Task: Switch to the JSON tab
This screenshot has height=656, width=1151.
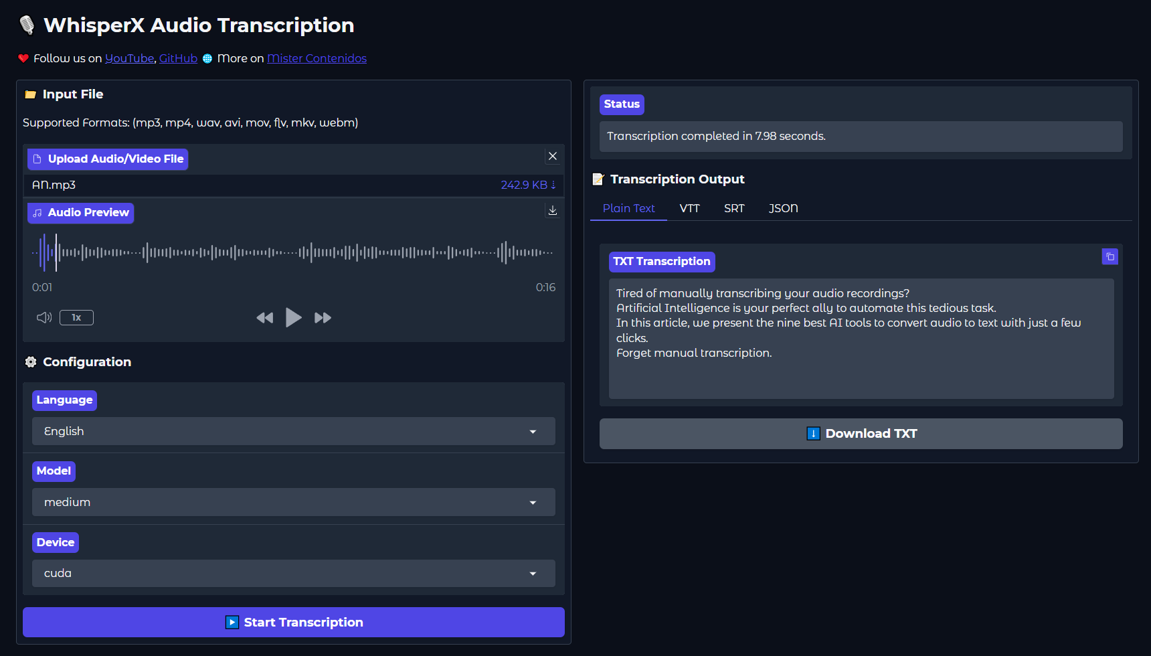Action: pos(783,208)
